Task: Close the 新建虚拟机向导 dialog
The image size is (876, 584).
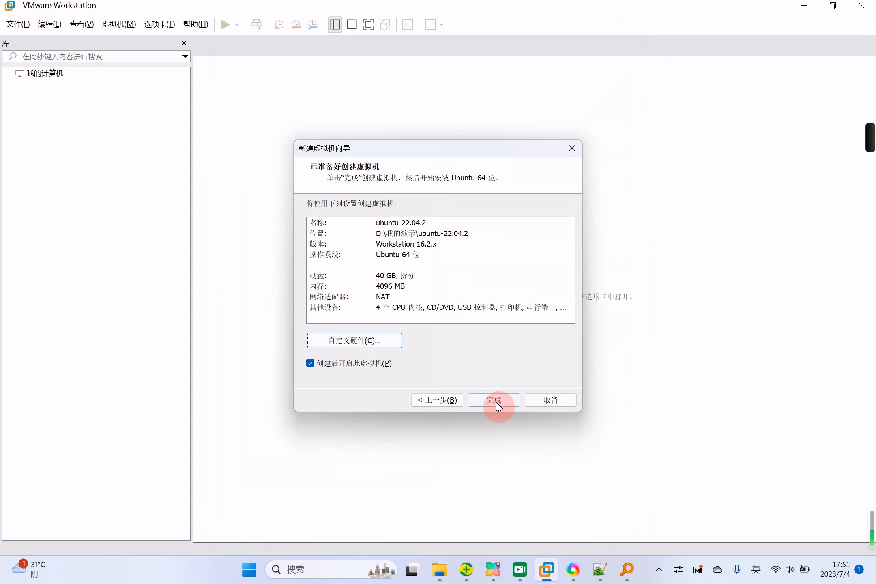Action: click(572, 148)
